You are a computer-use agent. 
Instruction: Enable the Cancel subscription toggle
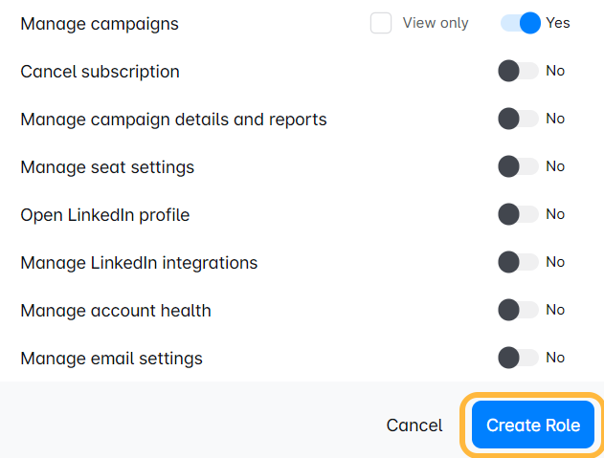(518, 71)
